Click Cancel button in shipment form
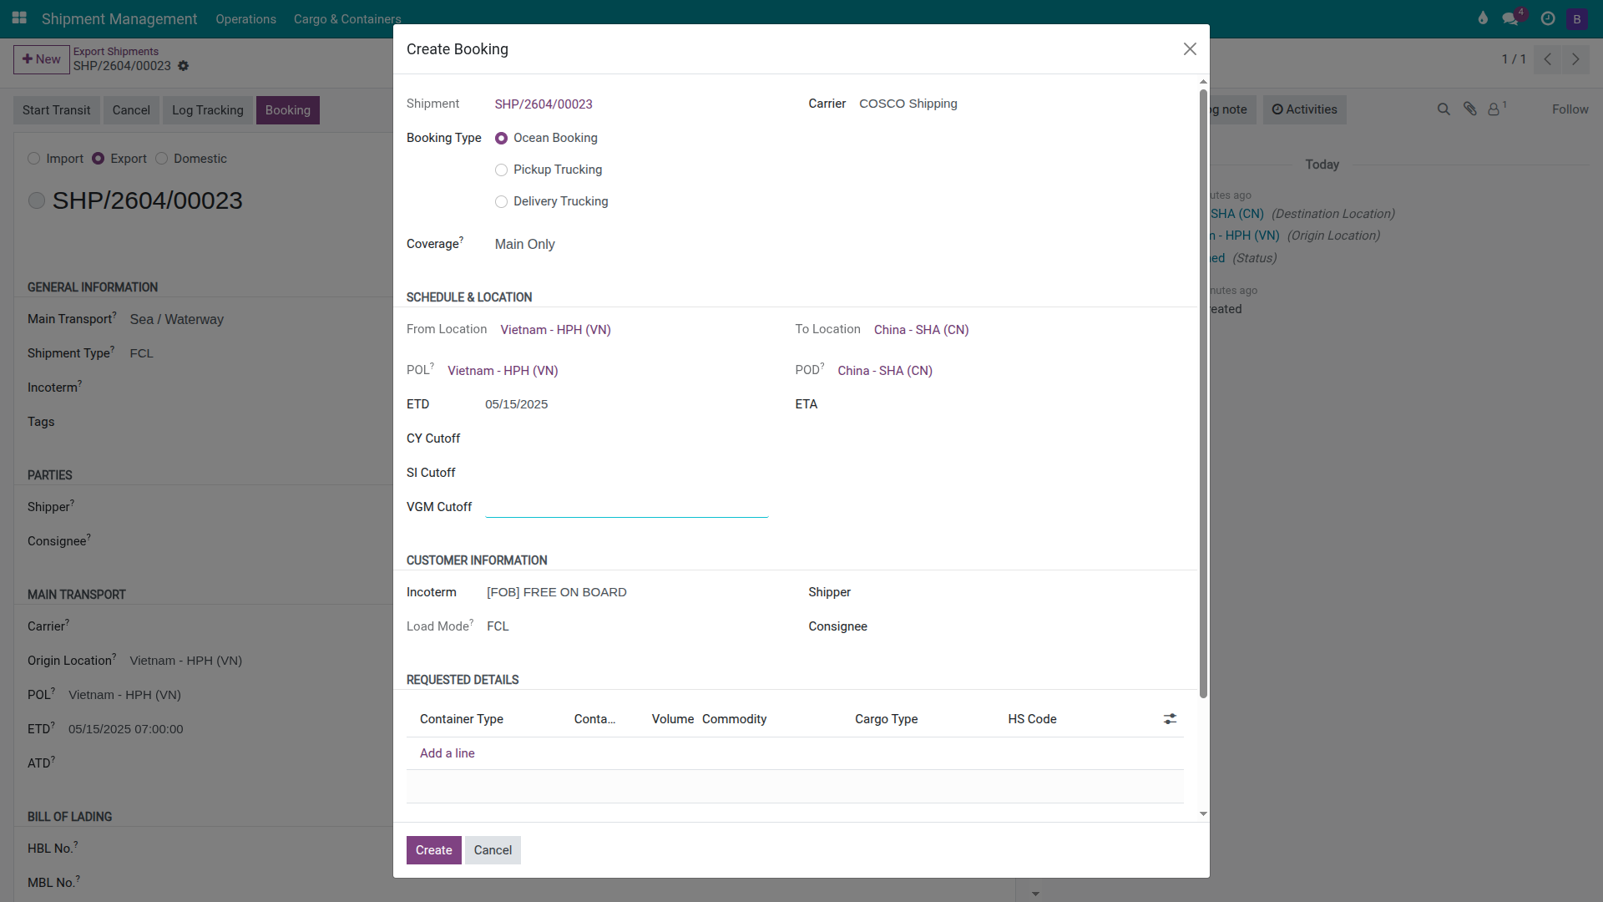1603x902 pixels. 131,110
